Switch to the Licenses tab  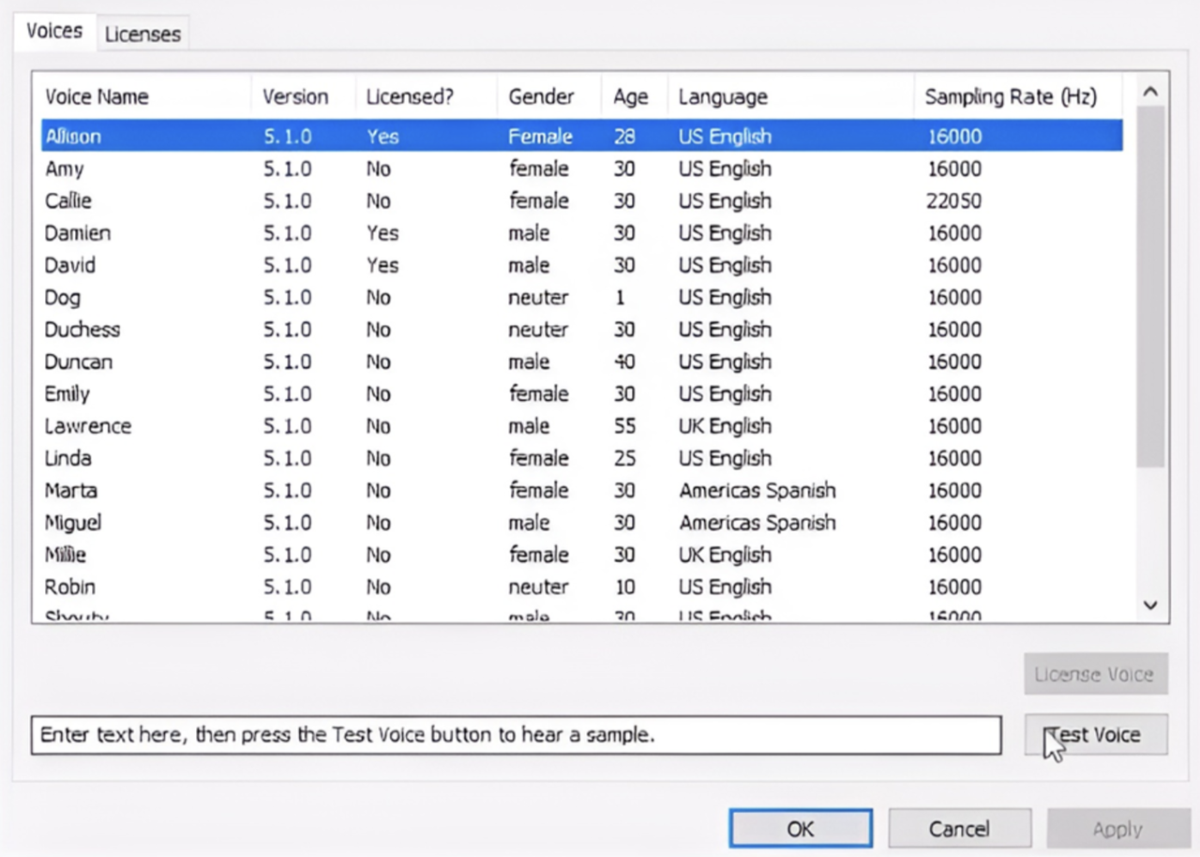pyautogui.click(x=142, y=34)
